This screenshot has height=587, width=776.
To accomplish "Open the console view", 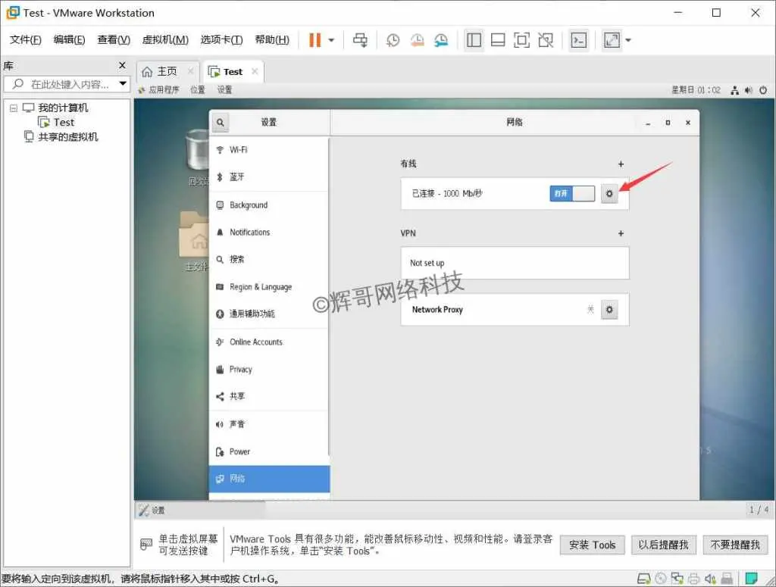I will coord(578,40).
